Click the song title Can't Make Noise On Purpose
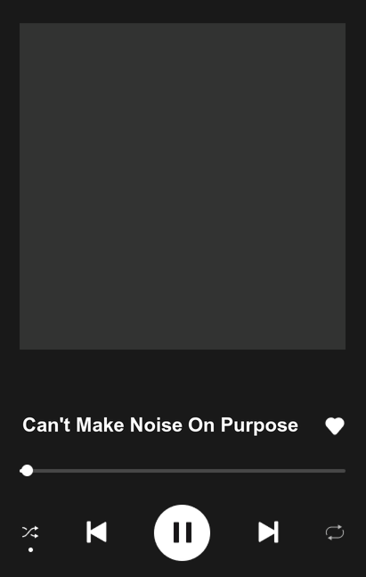 (x=160, y=425)
